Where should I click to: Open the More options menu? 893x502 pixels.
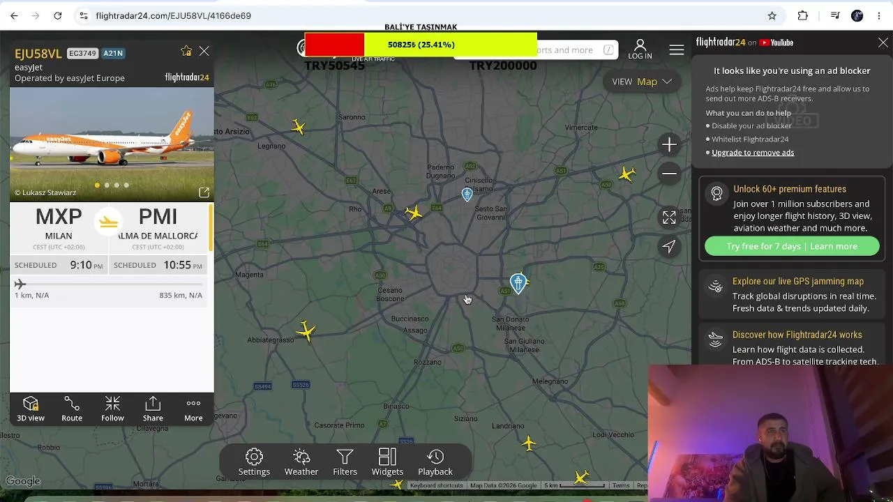coord(193,409)
